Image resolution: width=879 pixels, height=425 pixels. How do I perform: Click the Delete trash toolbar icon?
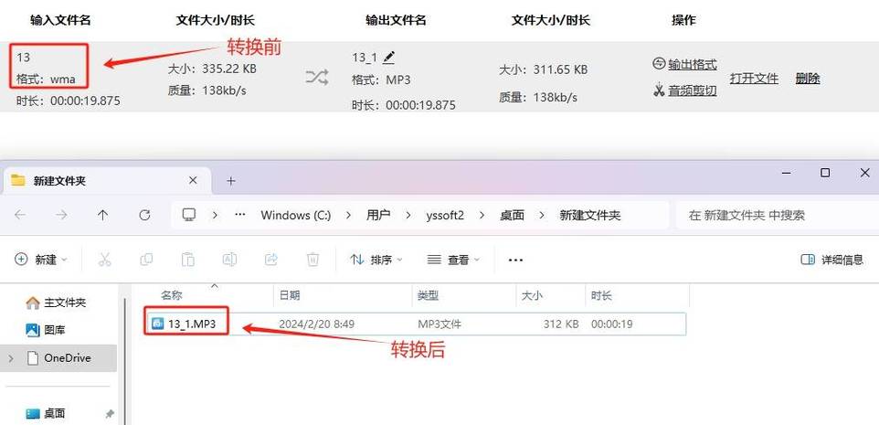click(x=312, y=260)
